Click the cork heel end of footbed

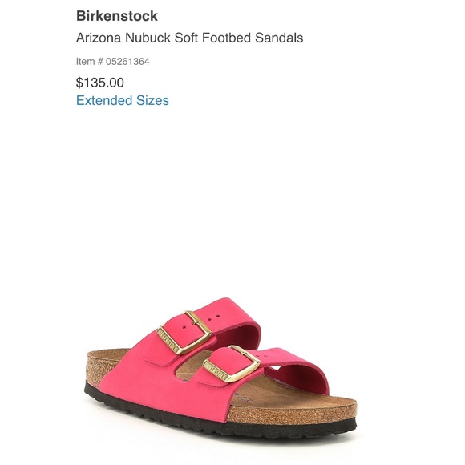[x=95, y=370]
